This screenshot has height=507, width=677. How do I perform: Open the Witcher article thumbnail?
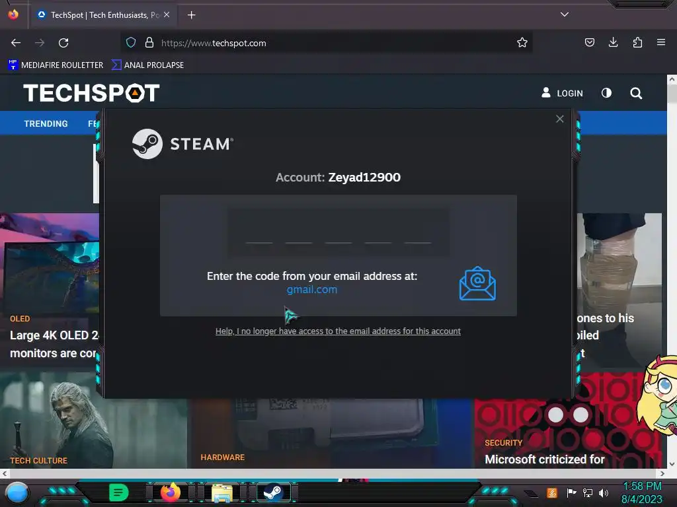click(x=93, y=421)
